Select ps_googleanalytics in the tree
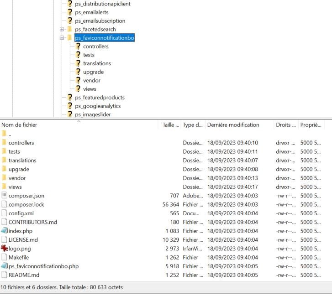The image size is (332, 296). (98, 106)
